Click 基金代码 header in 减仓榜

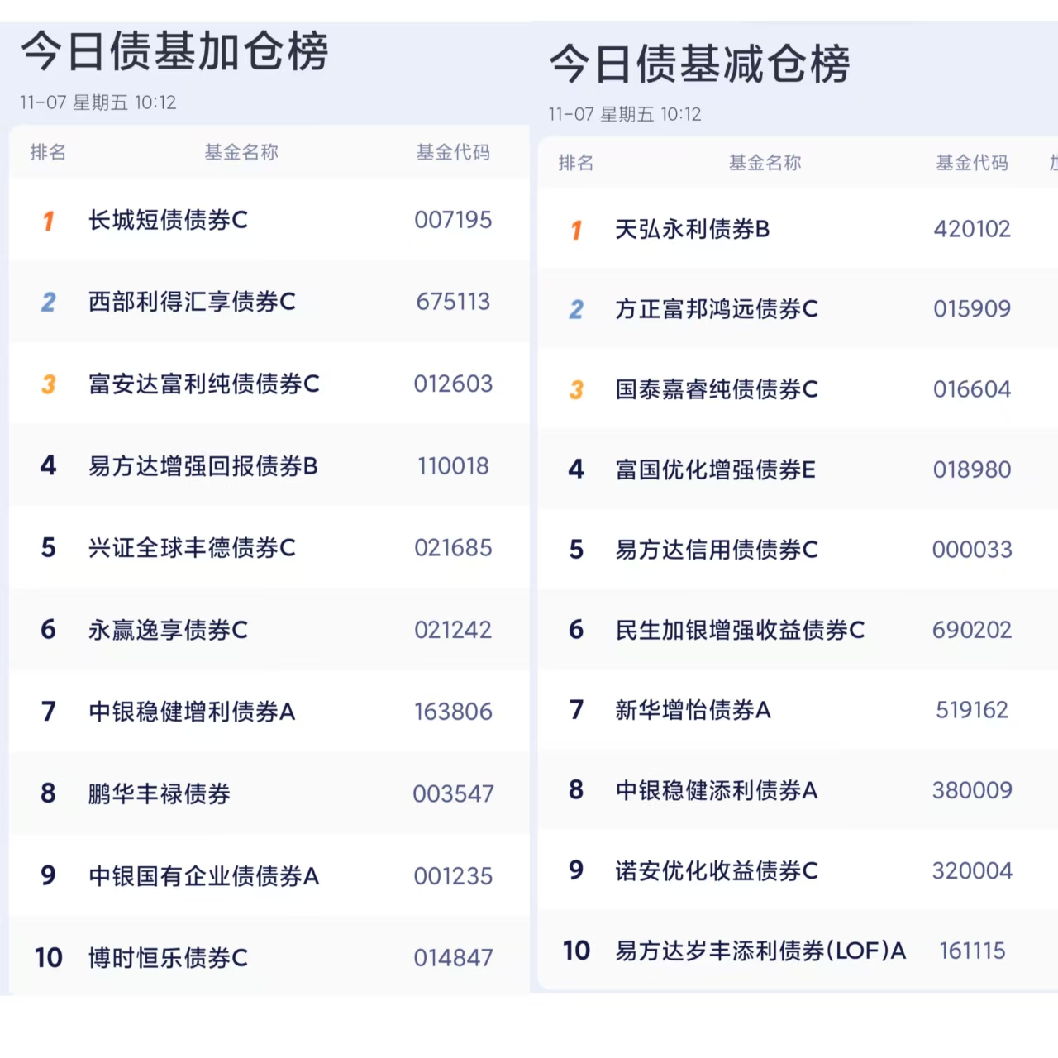[x=972, y=163]
